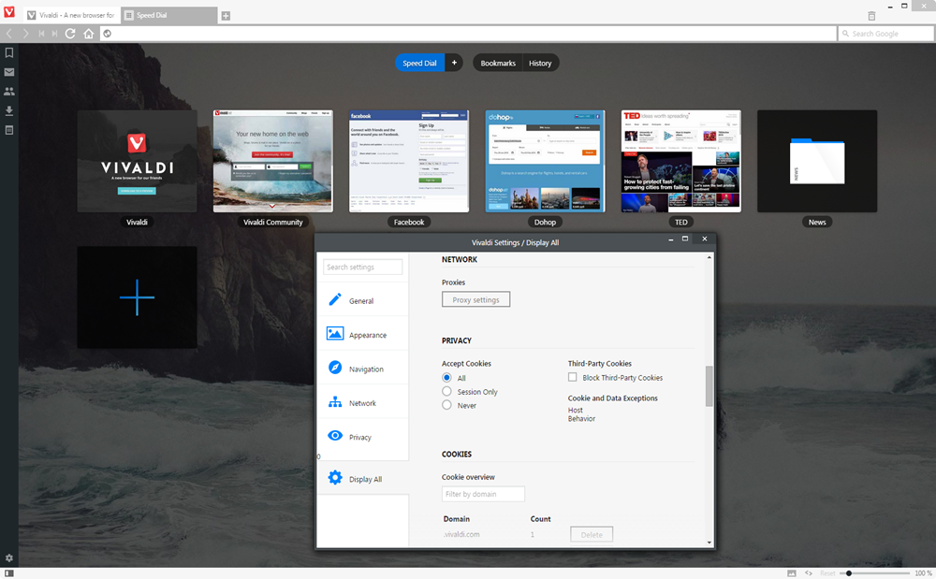Screen dimensions: 936x579
Task: Enable Block Third-Party Cookies checkbox
Action: [x=573, y=377]
